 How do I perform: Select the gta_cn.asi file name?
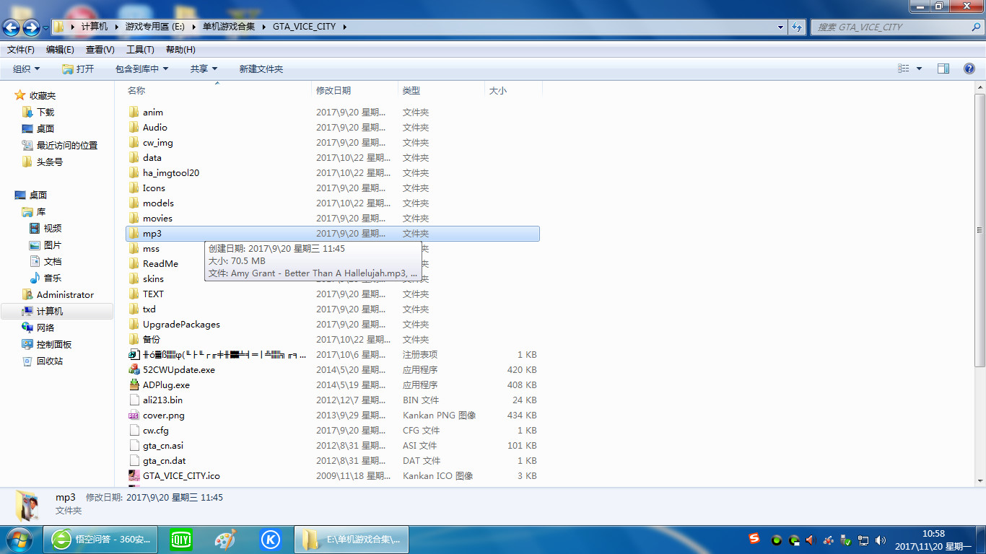pyautogui.click(x=163, y=445)
